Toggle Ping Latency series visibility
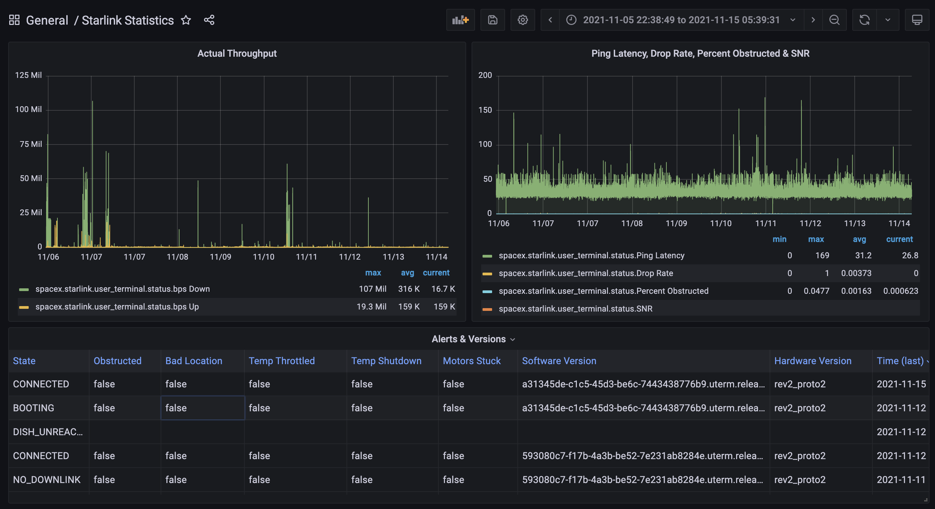This screenshot has height=509, width=935. [x=591, y=256]
